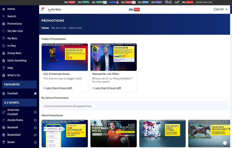Open the Enhanced Acca 13/2 banner
This screenshot has height=148, width=232.
click(65, 57)
